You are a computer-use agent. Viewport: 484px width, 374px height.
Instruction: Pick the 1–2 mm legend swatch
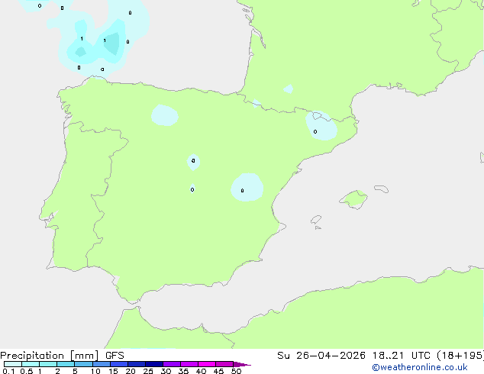click(48, 364)
